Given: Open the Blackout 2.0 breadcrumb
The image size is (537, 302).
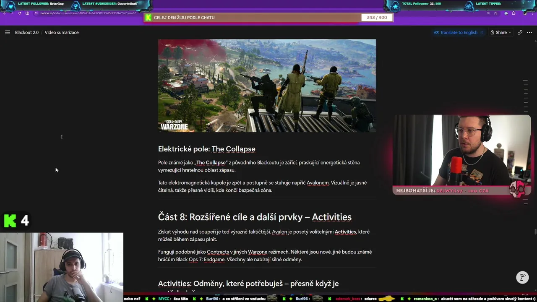Looking at the screenshot, I should pos(27,32).
